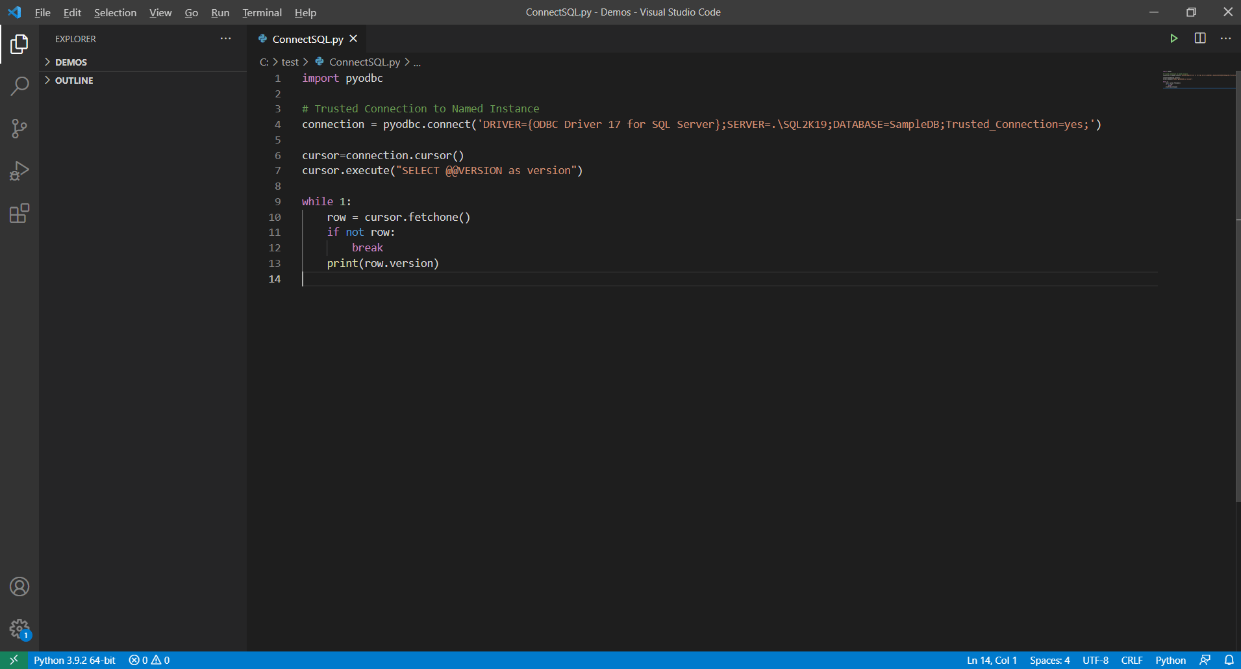Open the Extensions view
1241x669 pixels.
(x=19, y=213)
